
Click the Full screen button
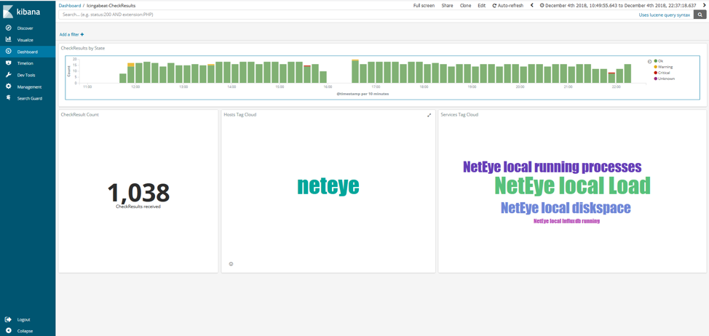coord(424,5)
